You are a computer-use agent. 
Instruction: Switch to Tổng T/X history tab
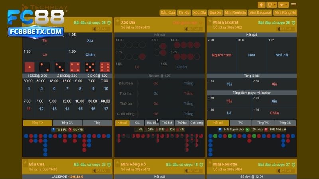37,123
